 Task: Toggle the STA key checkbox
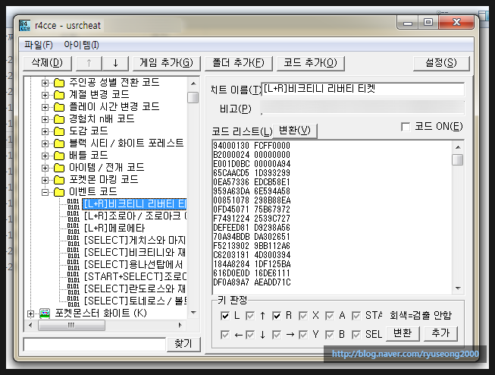pos(356,316)
